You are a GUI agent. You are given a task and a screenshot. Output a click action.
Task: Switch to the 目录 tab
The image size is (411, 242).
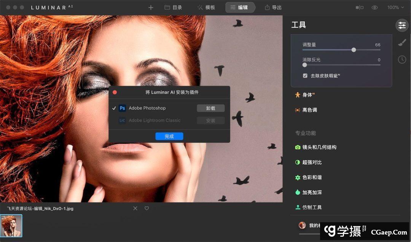173,8
